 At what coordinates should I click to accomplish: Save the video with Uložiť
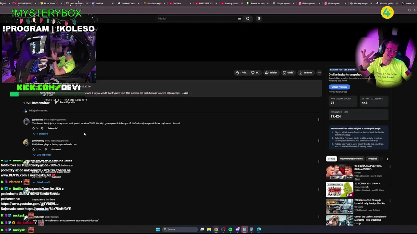[288, 73]
